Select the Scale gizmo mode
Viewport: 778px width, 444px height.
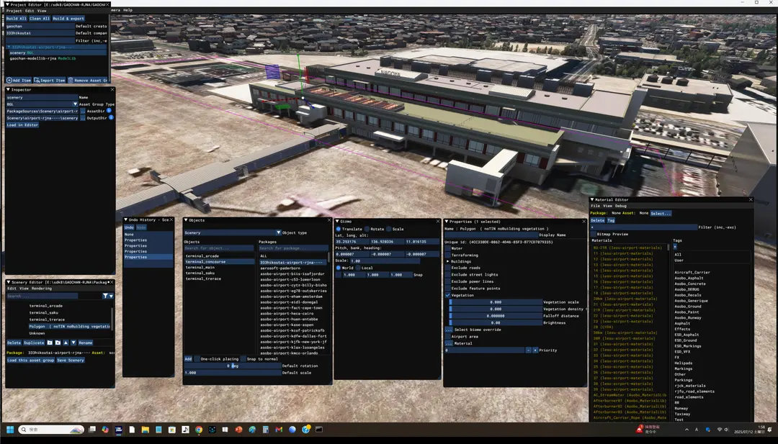(x=388, y=229)
